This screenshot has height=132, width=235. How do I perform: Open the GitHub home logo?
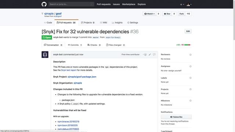tap(44, 4)
